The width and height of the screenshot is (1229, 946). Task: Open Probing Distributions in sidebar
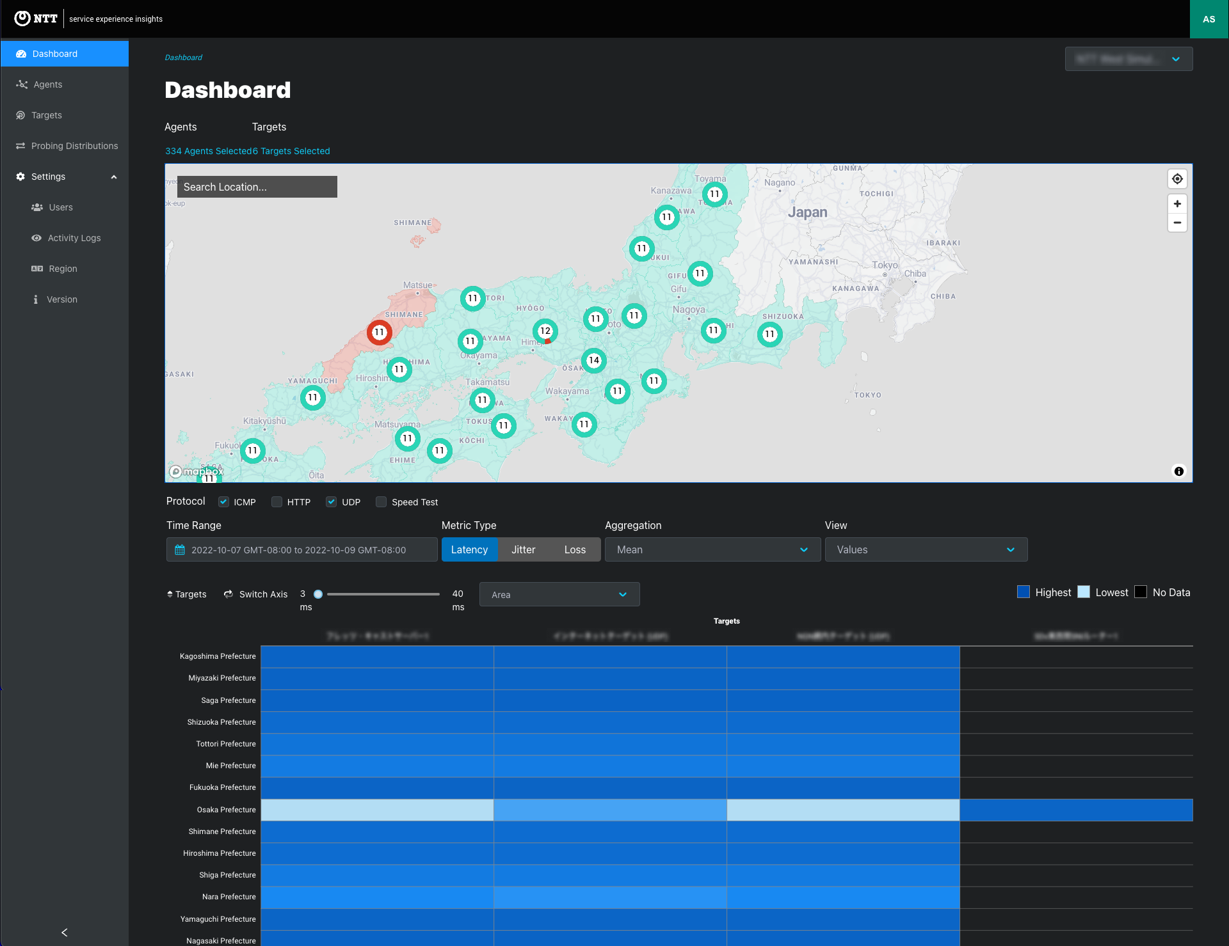pyautogui.click(x=65, y=146)
